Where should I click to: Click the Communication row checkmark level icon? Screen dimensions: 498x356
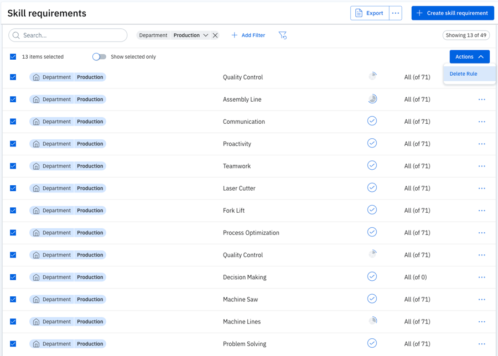point(372,121)
